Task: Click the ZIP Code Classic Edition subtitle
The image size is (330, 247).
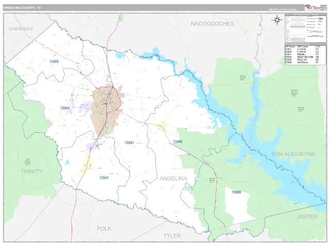Action: point(283,10)
